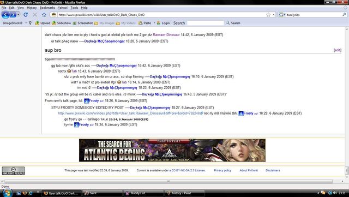
Task: Open the Bookmarks menu
Action: (47, 8)
